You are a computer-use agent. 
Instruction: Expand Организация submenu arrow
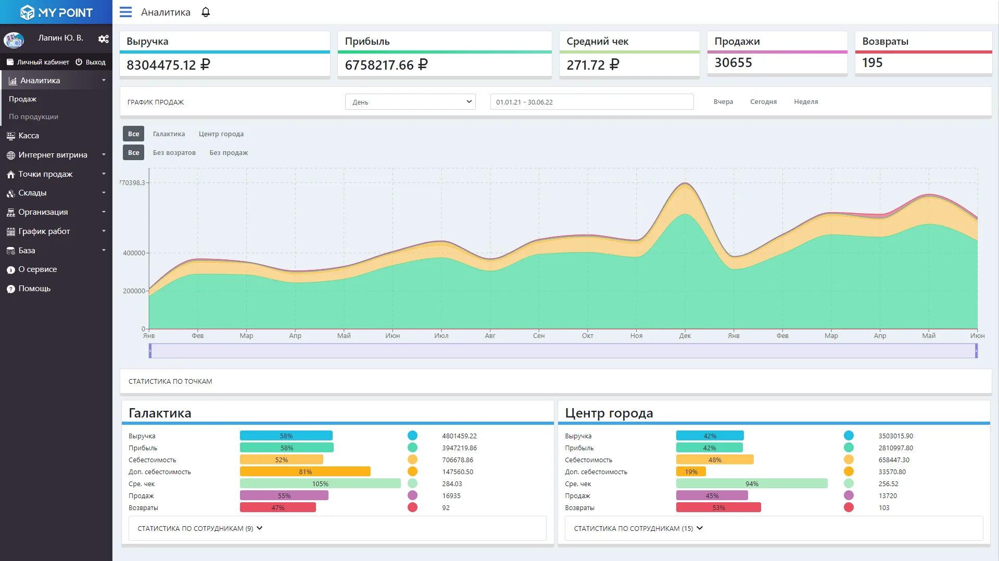[104, 212]
